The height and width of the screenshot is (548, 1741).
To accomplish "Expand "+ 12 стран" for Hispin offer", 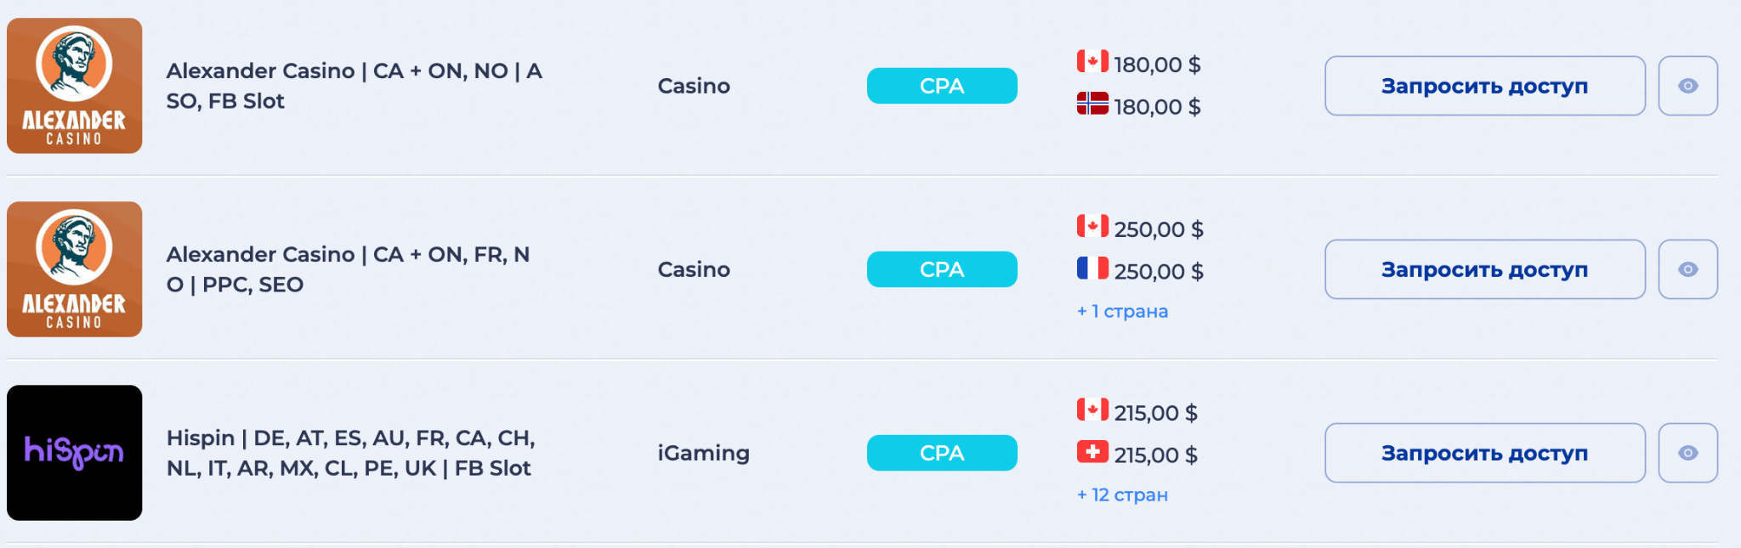I will pos(1122,495).
